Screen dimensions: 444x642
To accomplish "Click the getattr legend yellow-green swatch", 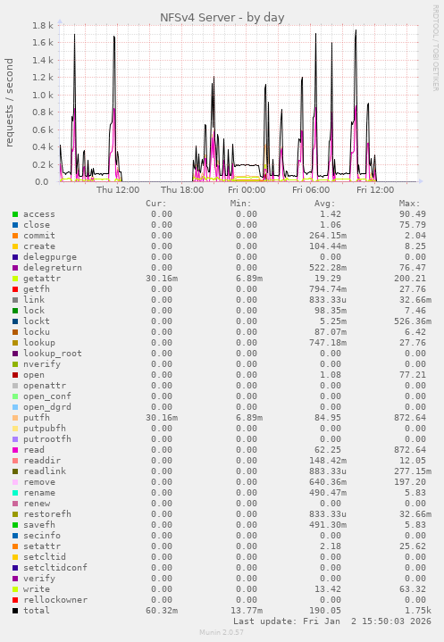I will pos(15,279).
